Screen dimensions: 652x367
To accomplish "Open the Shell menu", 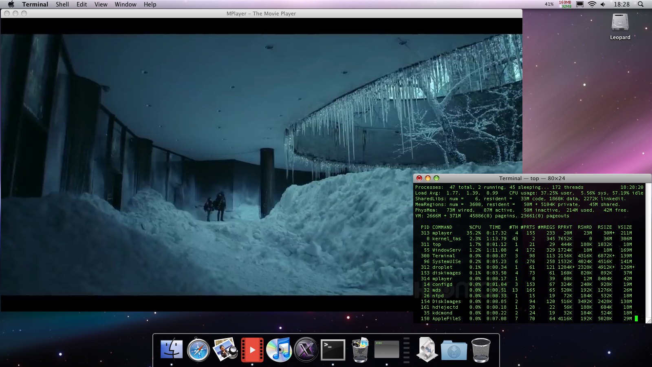I will point(62,4).
